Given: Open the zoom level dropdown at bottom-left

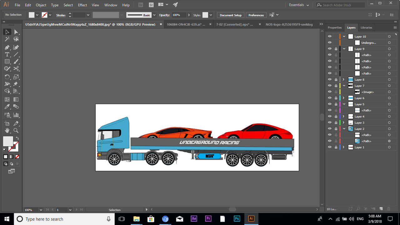Looking at the screenshot, I should (41, 210).
